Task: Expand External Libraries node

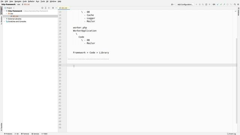Action: (4, 19)
